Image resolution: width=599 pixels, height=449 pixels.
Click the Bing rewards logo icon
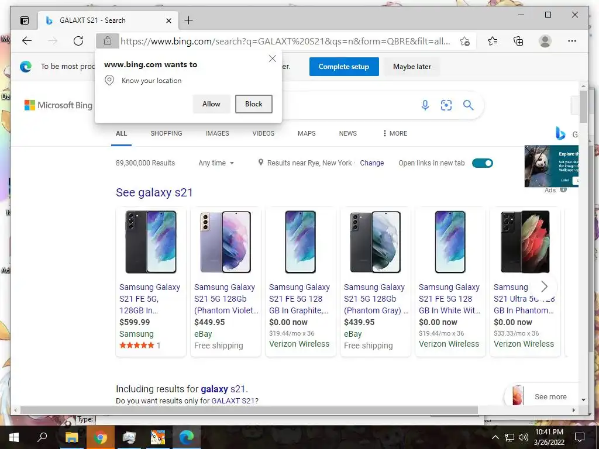(560, 134)
